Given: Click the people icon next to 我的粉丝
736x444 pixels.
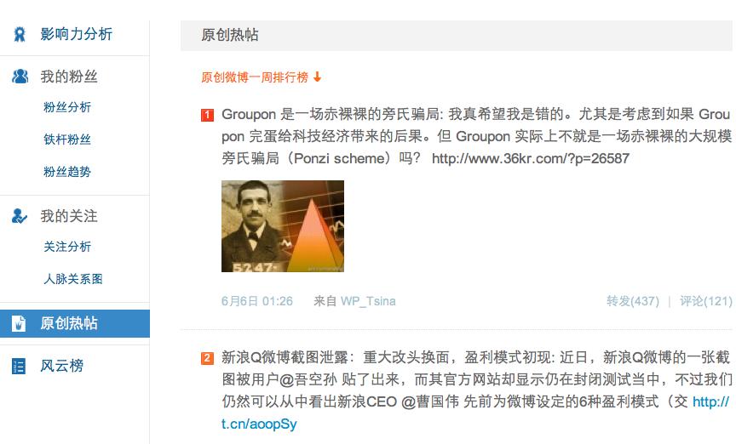Looking at the screenshot, I should tap(20, 76).
